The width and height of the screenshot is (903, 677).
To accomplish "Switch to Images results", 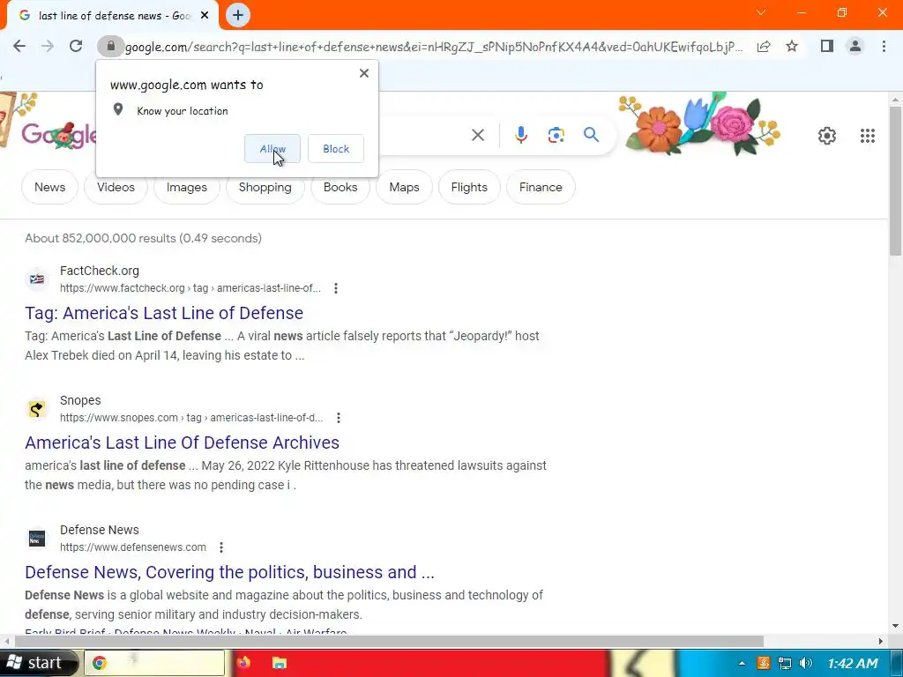I will (187, 187).
